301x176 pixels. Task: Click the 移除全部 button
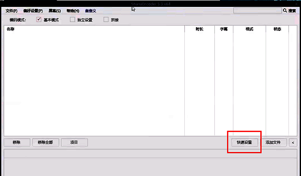click(45, 142)
